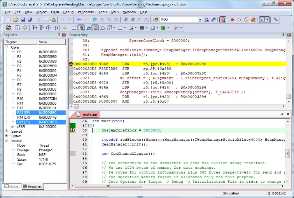Open the REQ find combo box dropdown
This screenshot has height=198, width=294.
point(200,19)
